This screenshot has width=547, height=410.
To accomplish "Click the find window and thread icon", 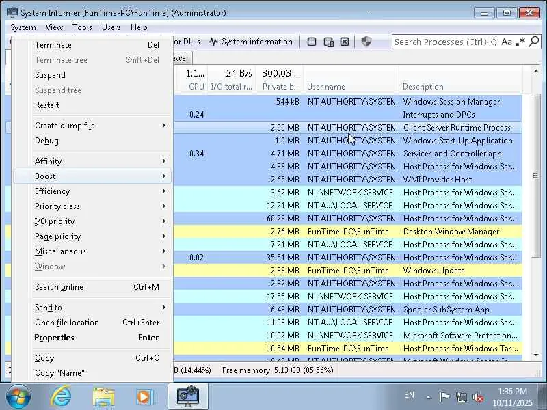I will [328, 42].
